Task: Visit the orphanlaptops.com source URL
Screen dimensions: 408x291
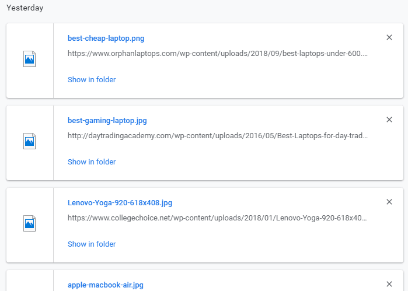Action: pyautogui.click(x=217, y=54)
